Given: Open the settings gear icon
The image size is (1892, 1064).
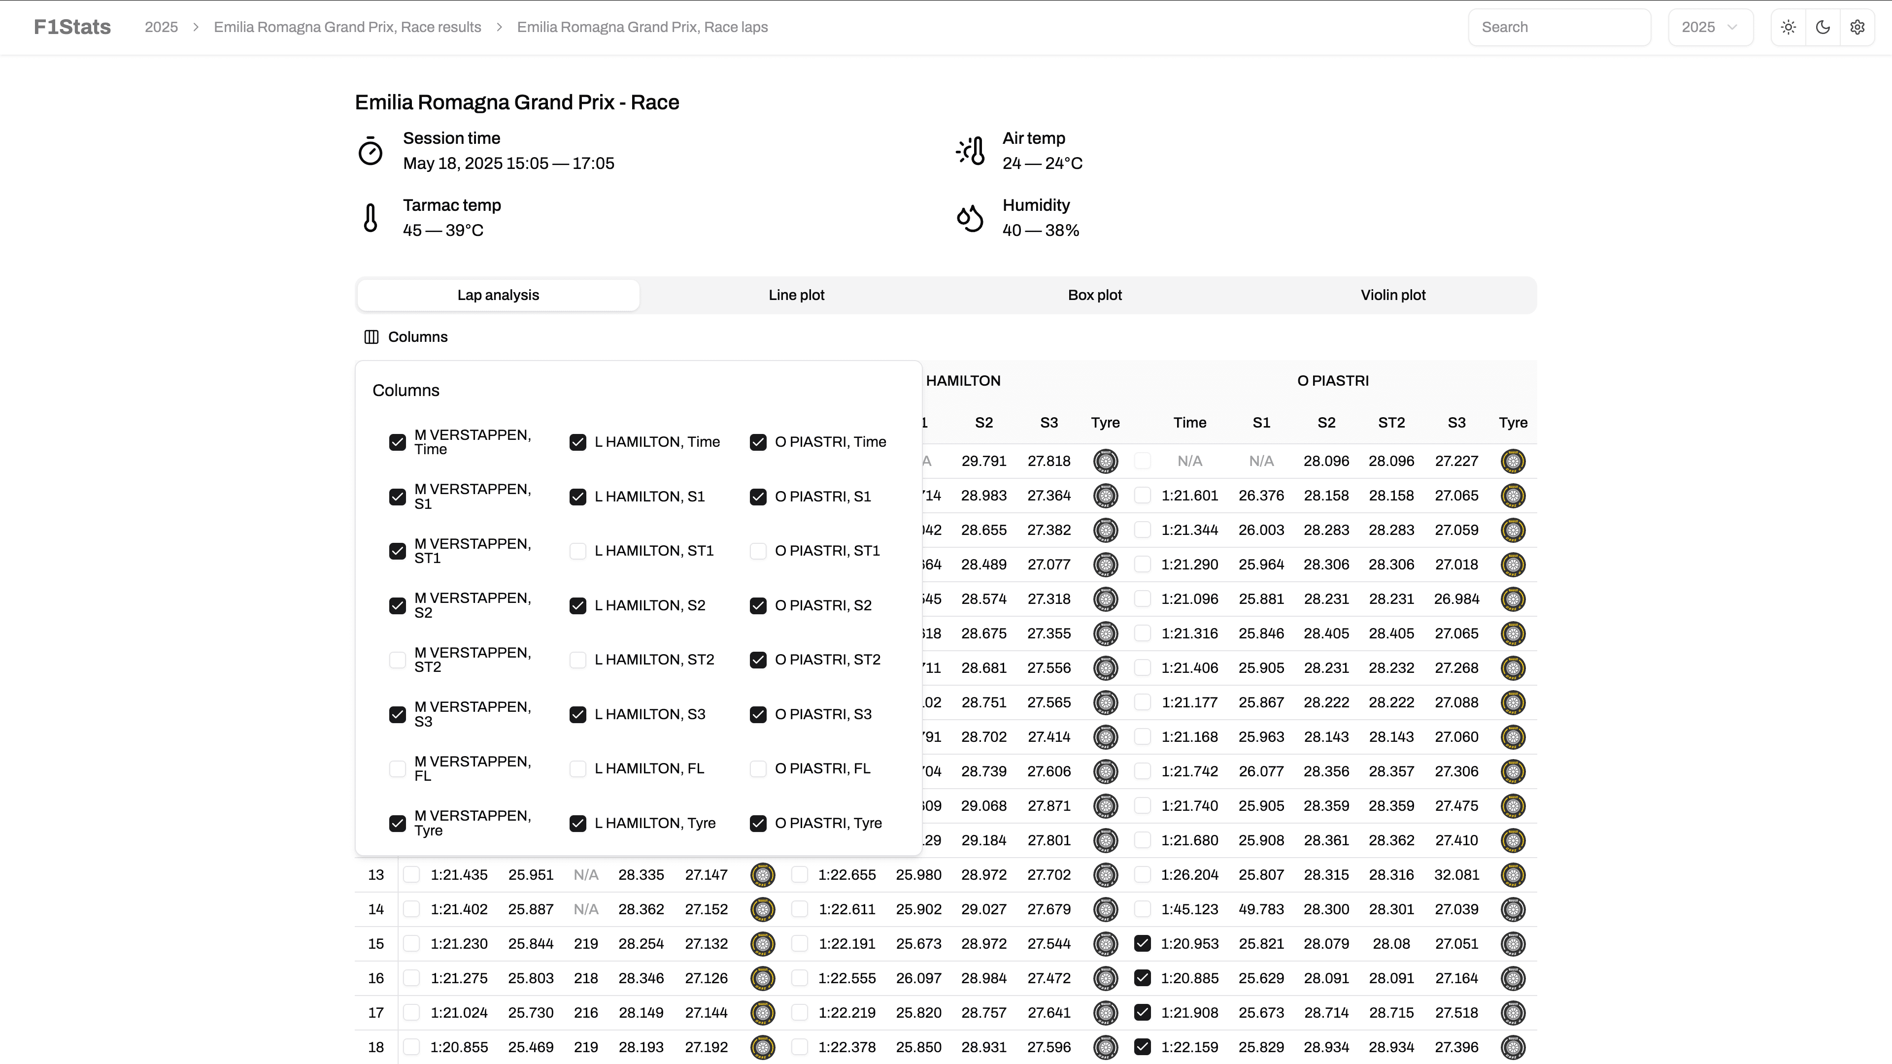Looking at the screenshot, I should pos(1858,27).
